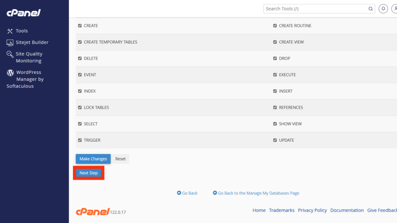Screen dimensions: 397x223
Task: Open the Documentation footer link
Action: 347,210
